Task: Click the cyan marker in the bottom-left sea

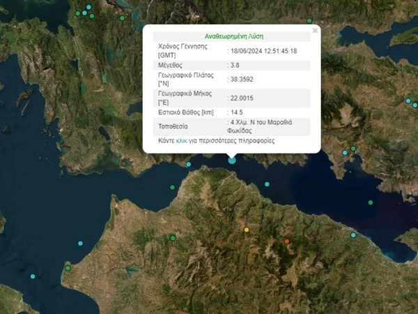Action: coord(32,277)
